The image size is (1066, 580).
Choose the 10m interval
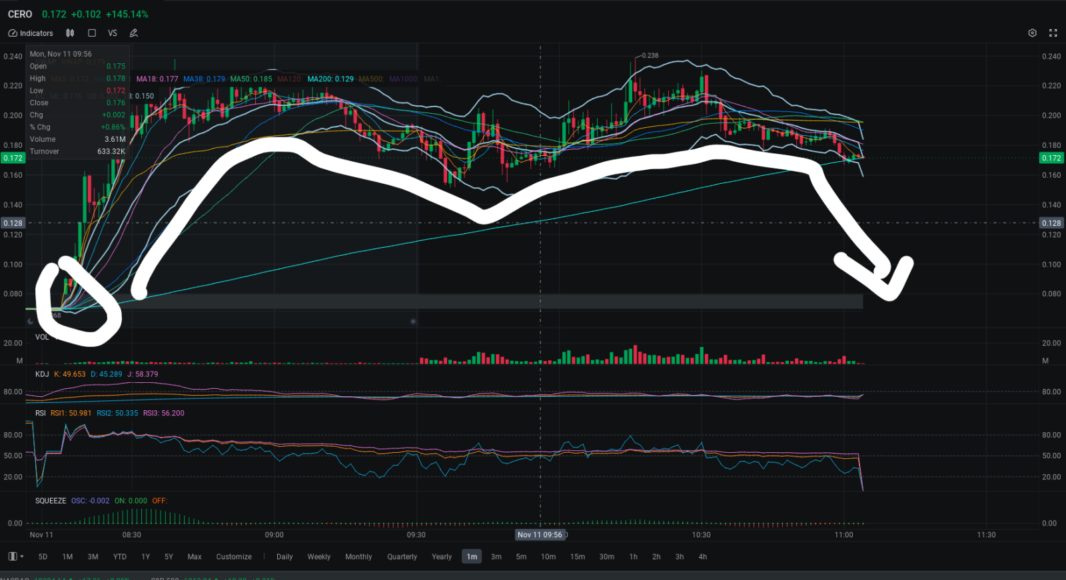[548, 557]
